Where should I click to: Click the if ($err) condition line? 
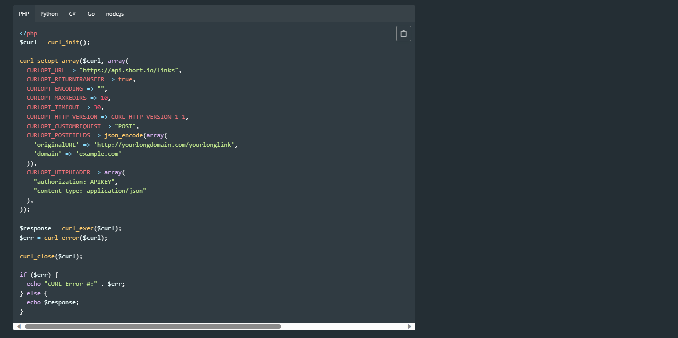pyautogui.click(x=39, y=275)
